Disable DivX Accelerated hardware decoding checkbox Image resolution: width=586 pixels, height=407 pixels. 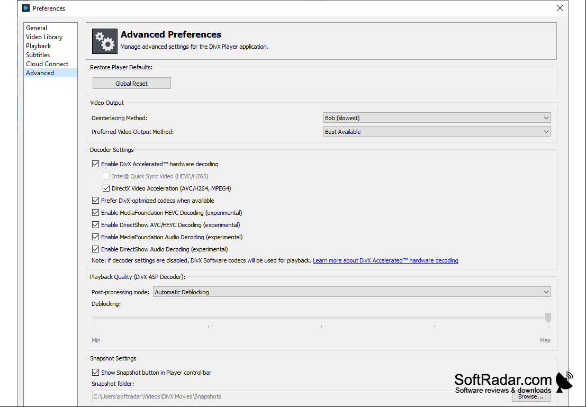pyautogui.click(x=96, y=164)
